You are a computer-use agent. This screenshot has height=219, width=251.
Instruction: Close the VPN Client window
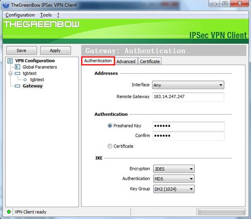(240, 3)
